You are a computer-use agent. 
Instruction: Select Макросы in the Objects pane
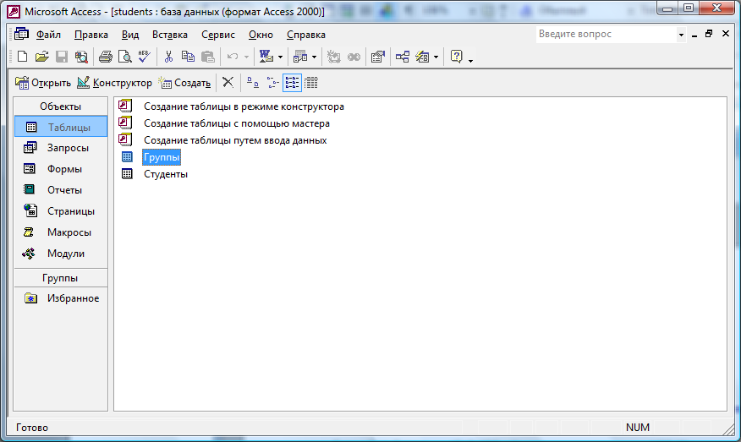tap(61, 232)
